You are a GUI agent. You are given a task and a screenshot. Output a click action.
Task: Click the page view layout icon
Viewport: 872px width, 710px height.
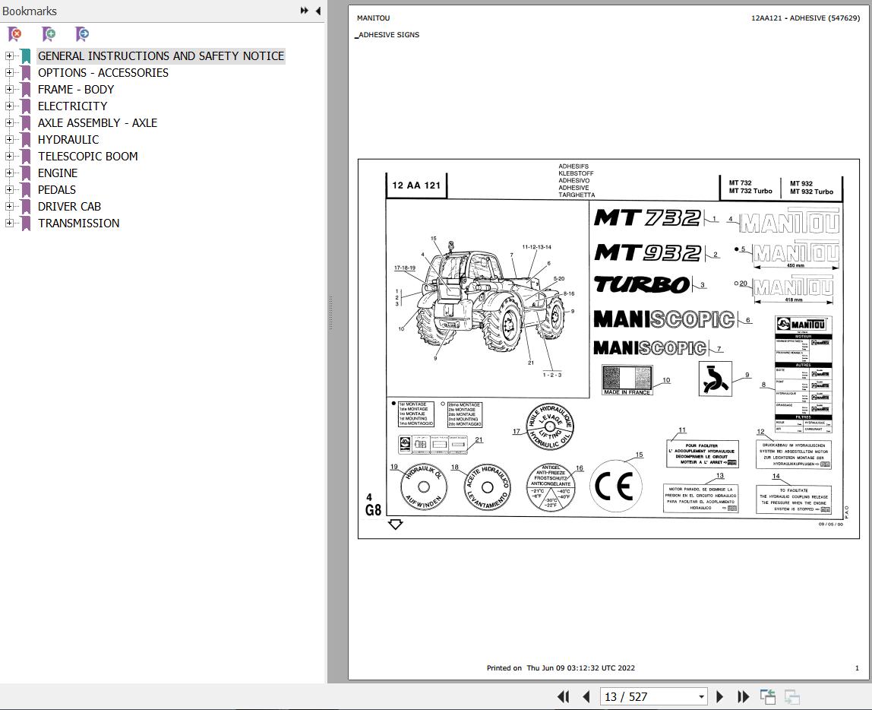point(768,696)
